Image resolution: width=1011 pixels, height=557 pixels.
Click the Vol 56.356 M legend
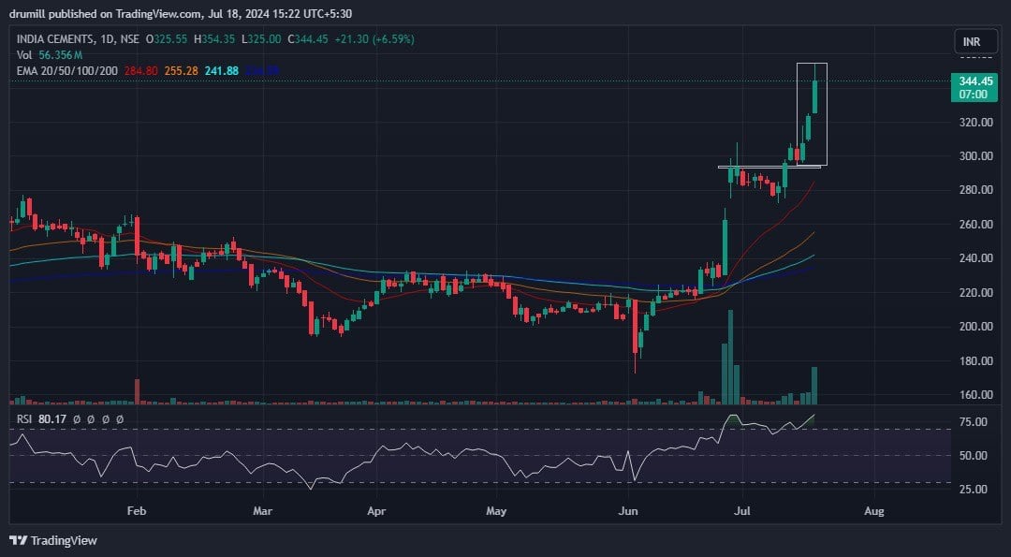[49, 55]
